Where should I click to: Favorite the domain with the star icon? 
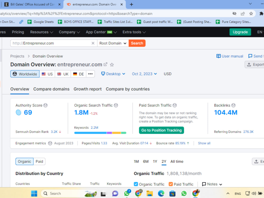tap(112, 65)
